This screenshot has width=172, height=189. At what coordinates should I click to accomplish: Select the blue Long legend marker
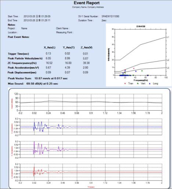click(x=150, y=84)
